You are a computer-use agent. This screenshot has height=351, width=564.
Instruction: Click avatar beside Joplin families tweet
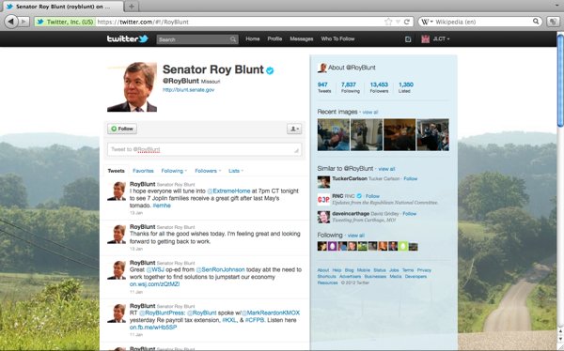pos(117,191)
